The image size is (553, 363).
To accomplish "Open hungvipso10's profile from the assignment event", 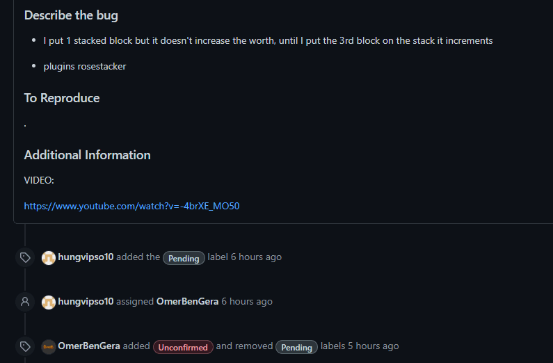I will click(x=86, y=302).
